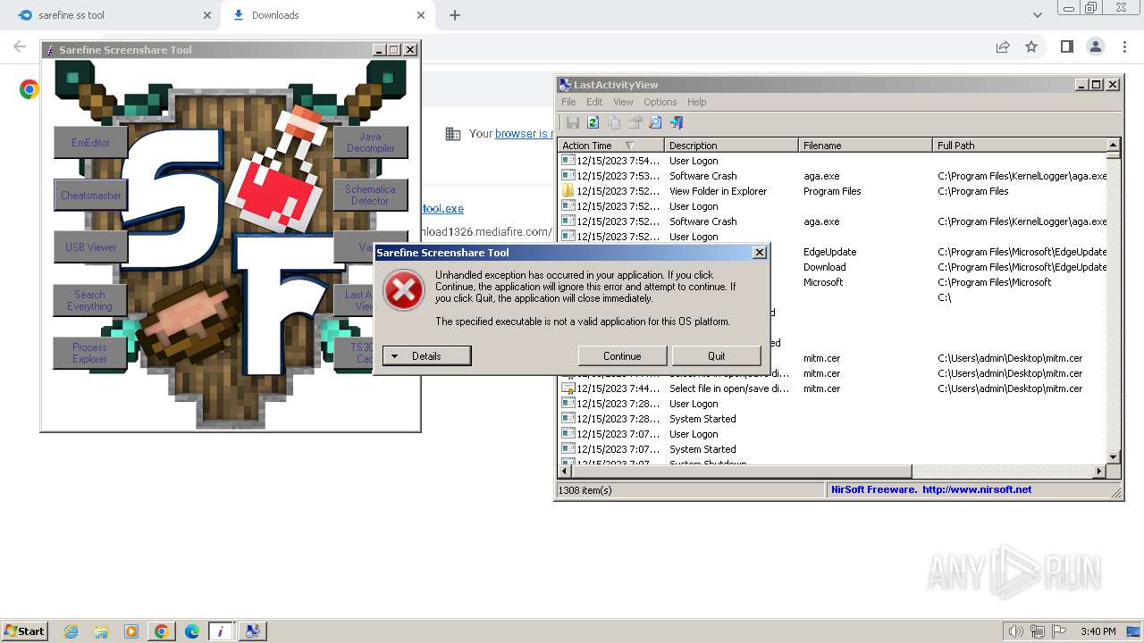The width and height of the screenshot is (1144, 643).
Task: Open the nirsoft.net link in status bar
Action: (x=977, y=489)
